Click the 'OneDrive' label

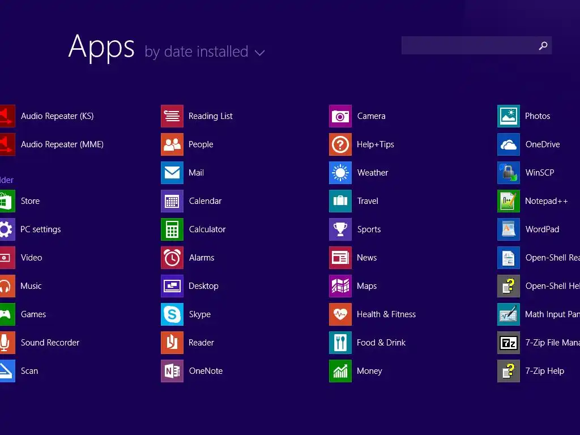pyautogui.click(x=543, y=144)
